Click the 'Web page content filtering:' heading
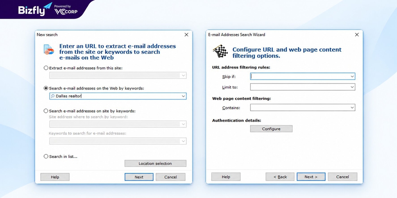 (x=241, y=99)
